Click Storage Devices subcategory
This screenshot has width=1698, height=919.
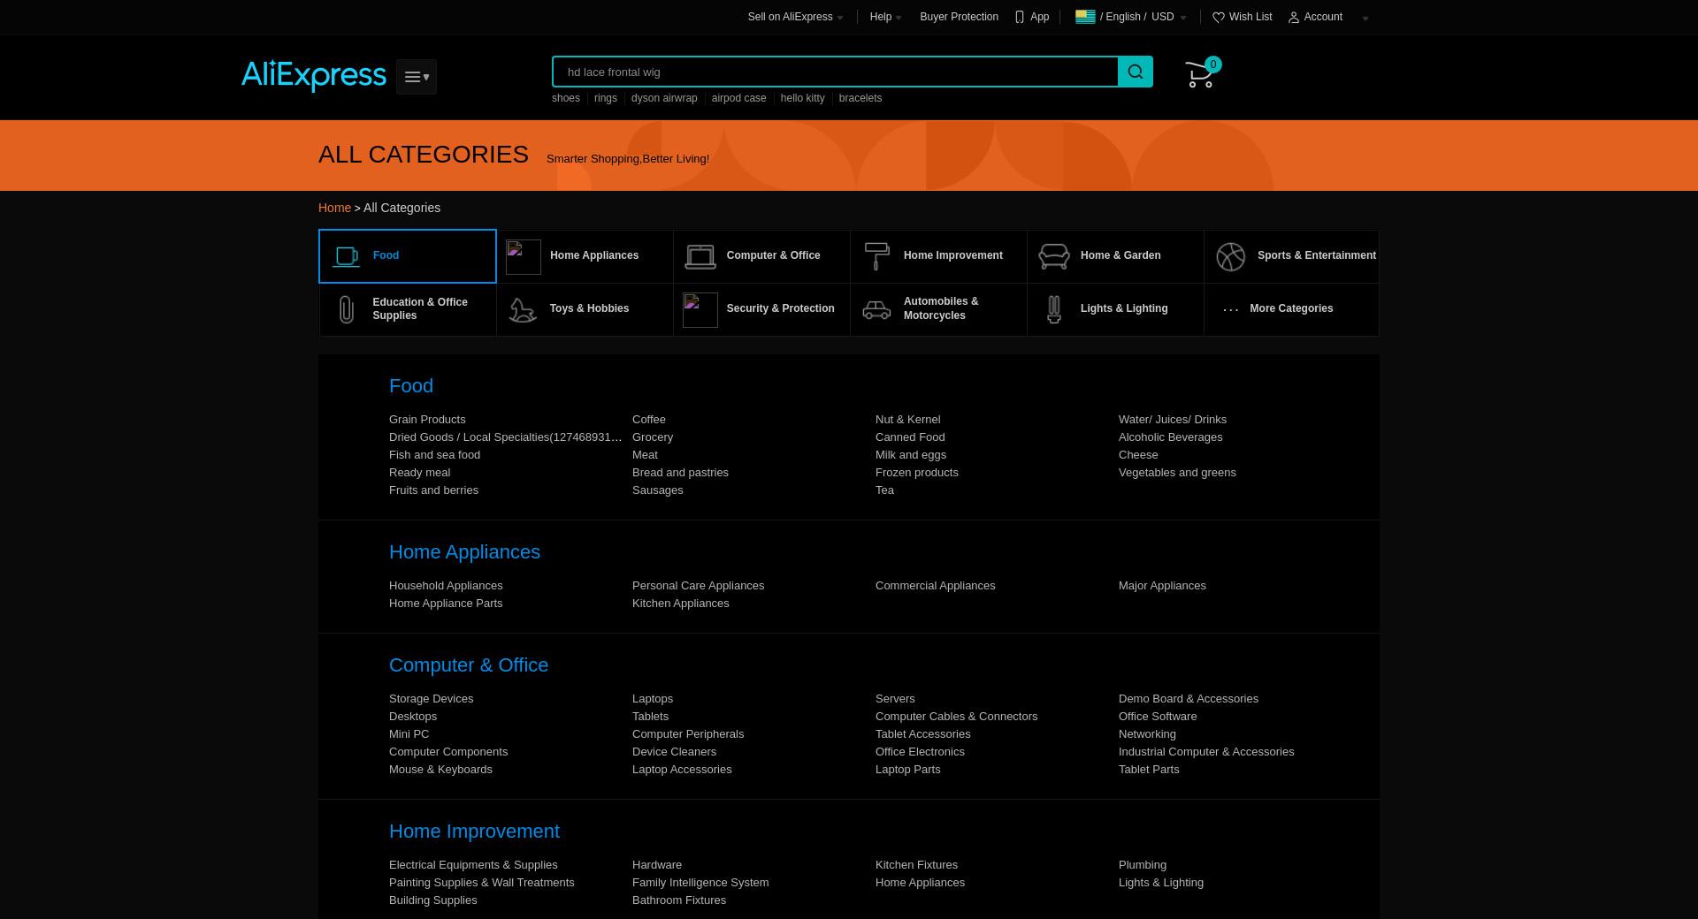pos(431,699)
